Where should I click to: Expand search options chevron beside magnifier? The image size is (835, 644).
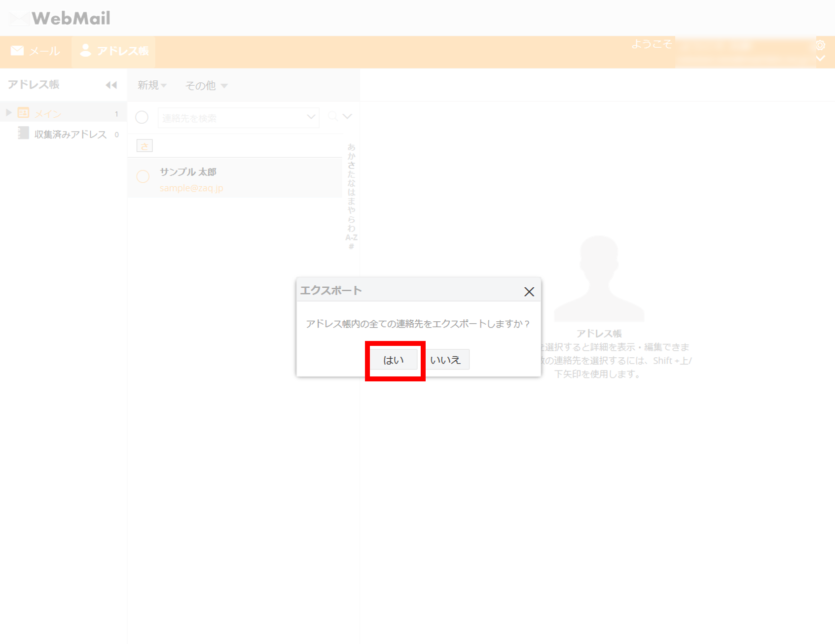(348, 117)
